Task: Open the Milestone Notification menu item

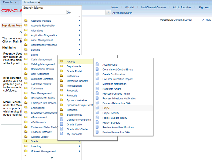Action: point(115,84)
